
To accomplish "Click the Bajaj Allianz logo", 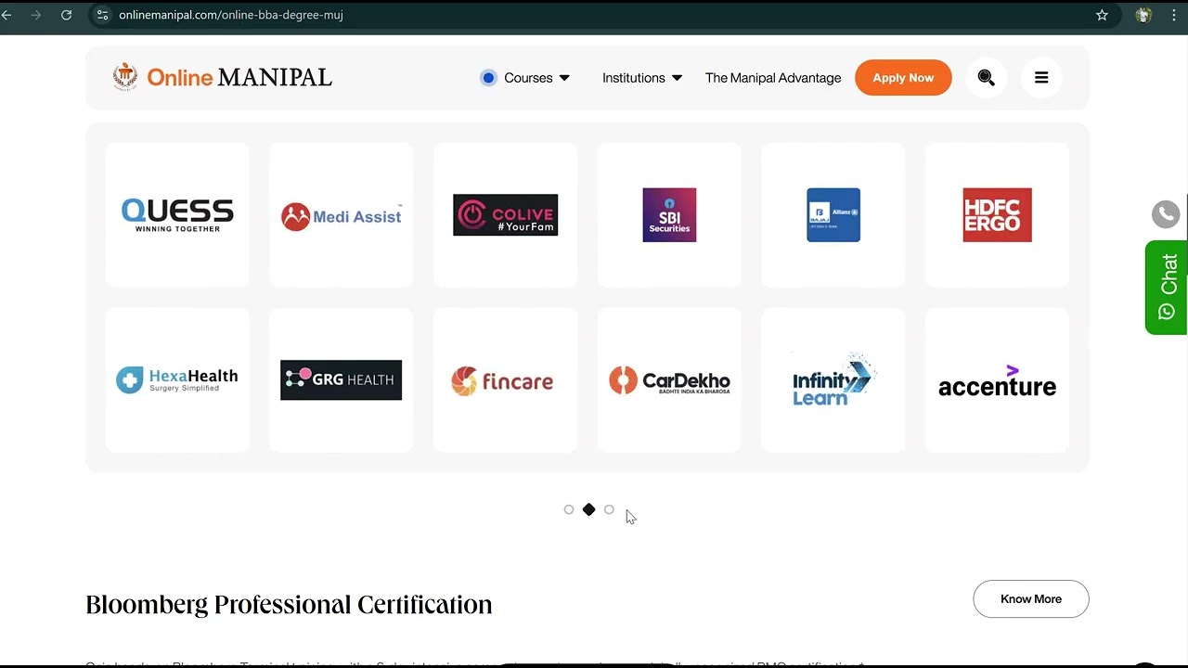I will 833,215.
